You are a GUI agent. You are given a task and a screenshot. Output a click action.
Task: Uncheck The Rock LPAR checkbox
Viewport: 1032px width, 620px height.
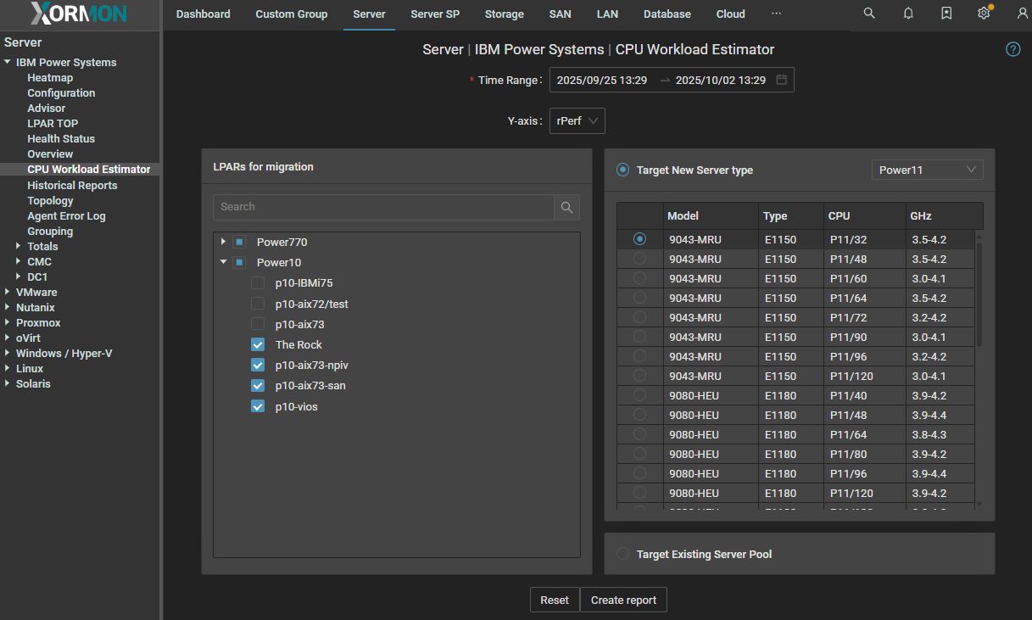(258, 345)
